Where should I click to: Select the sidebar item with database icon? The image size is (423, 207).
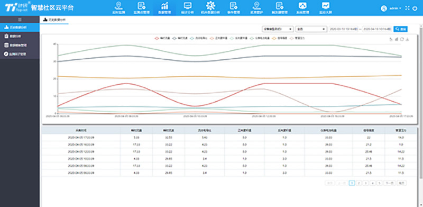[20, 45]
